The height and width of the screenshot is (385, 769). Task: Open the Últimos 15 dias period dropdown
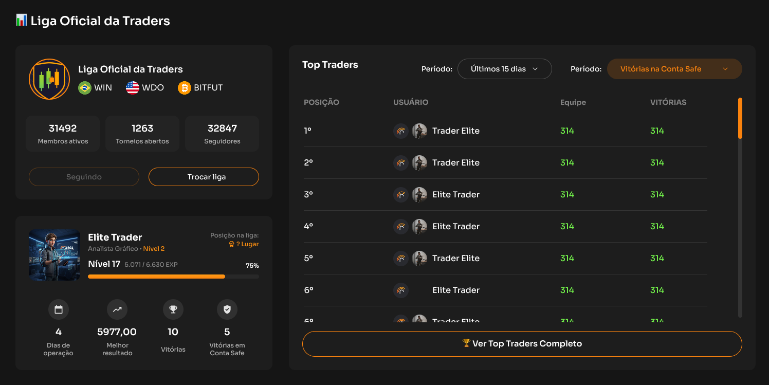pos(505,69)
